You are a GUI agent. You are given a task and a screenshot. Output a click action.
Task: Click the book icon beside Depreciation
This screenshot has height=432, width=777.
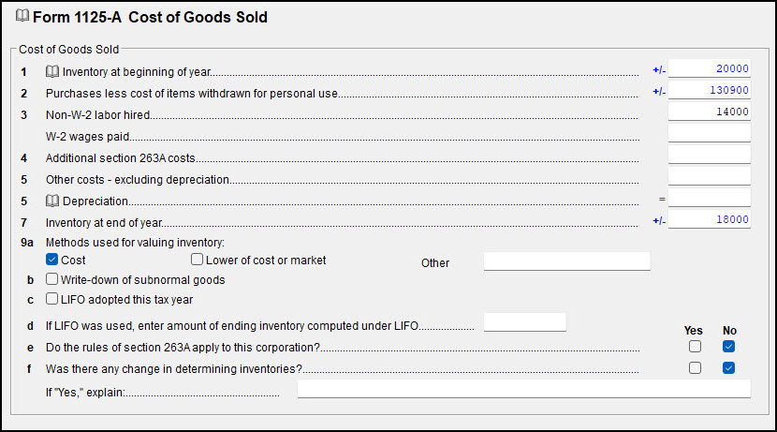pos(52,201)
